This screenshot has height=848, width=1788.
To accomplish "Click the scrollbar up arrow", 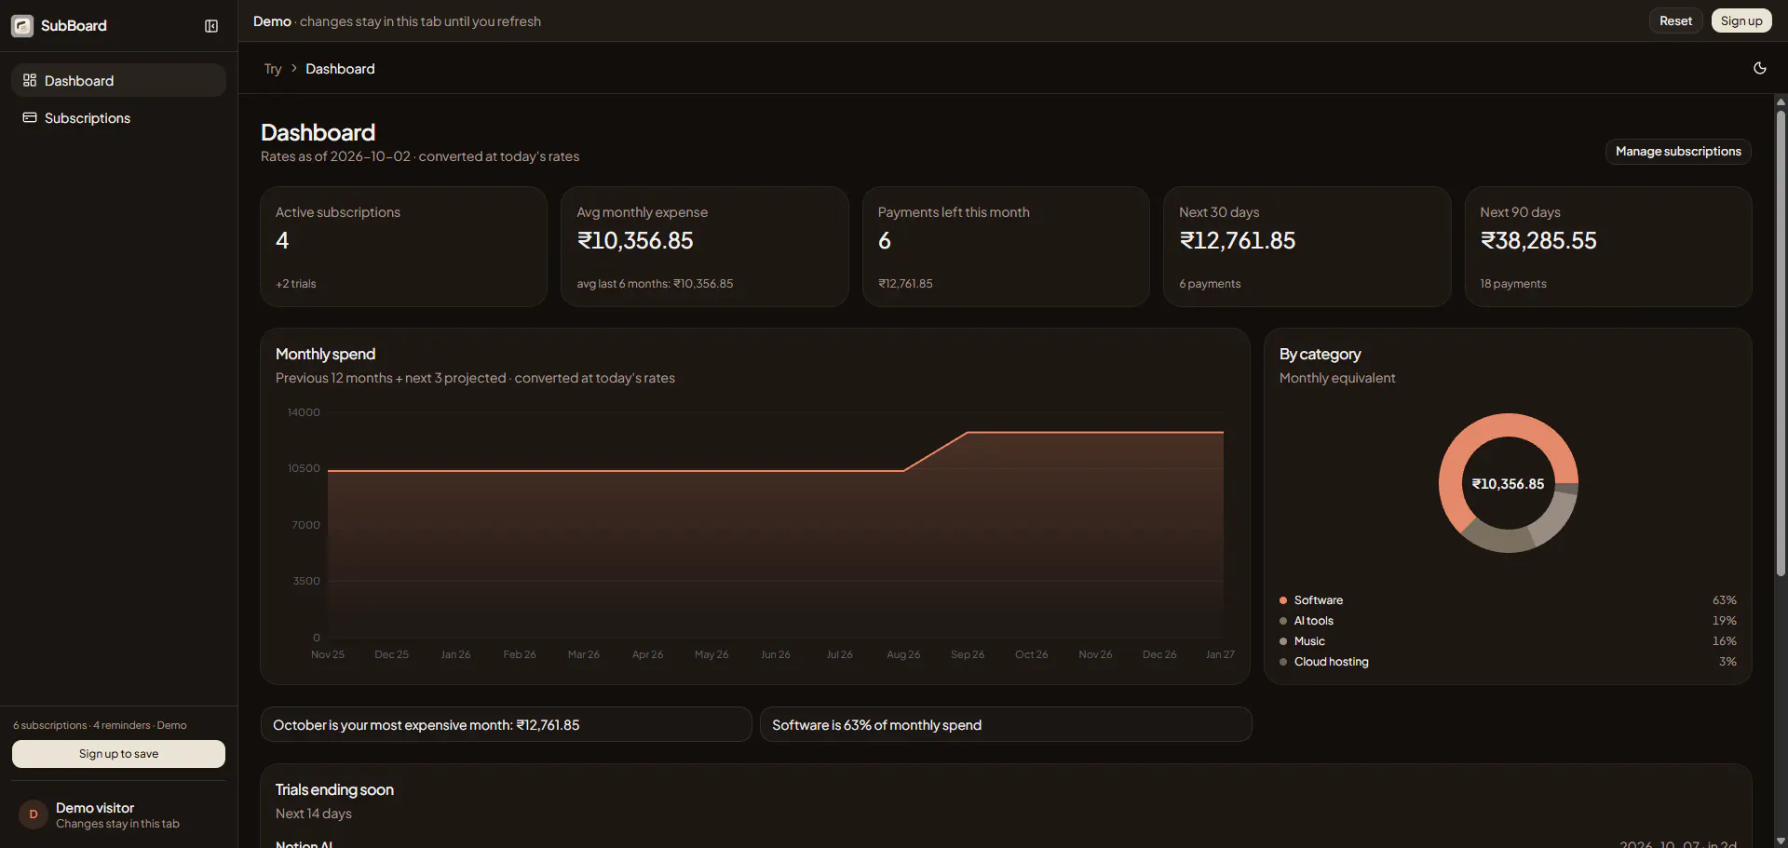I will (x=1781, y=101).
